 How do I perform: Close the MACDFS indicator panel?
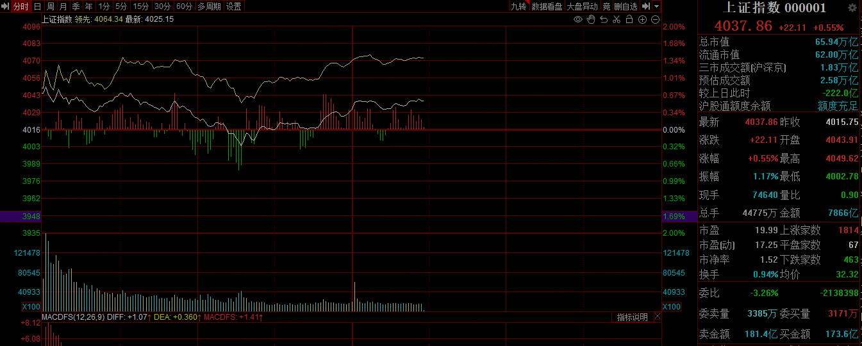(x=658, y=317)
